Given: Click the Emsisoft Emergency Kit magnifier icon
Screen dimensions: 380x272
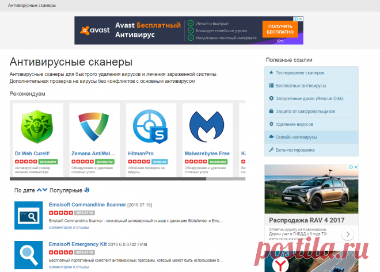Looking at the screenshot, I should (29, 255).
